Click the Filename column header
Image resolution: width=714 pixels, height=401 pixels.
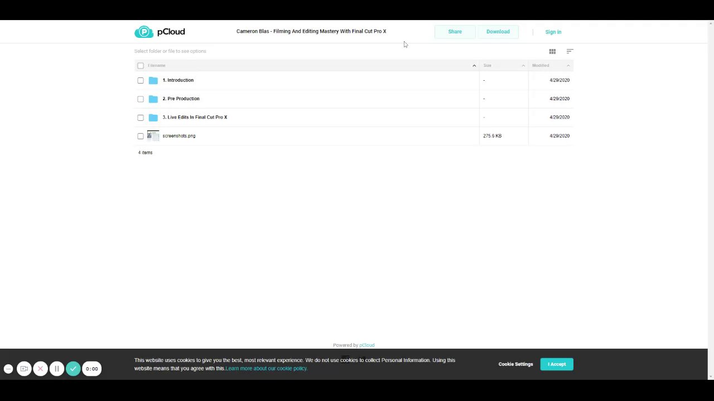157,66
